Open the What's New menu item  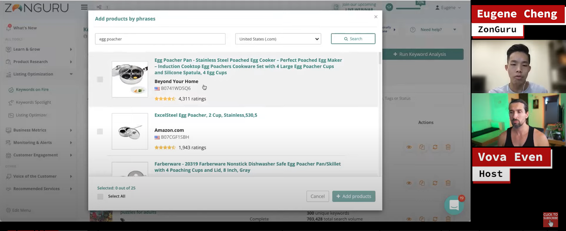tap(25, 28)
